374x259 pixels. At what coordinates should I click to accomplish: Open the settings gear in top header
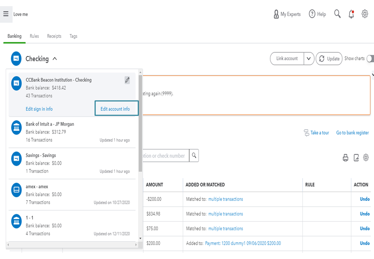tap(365, 14)
